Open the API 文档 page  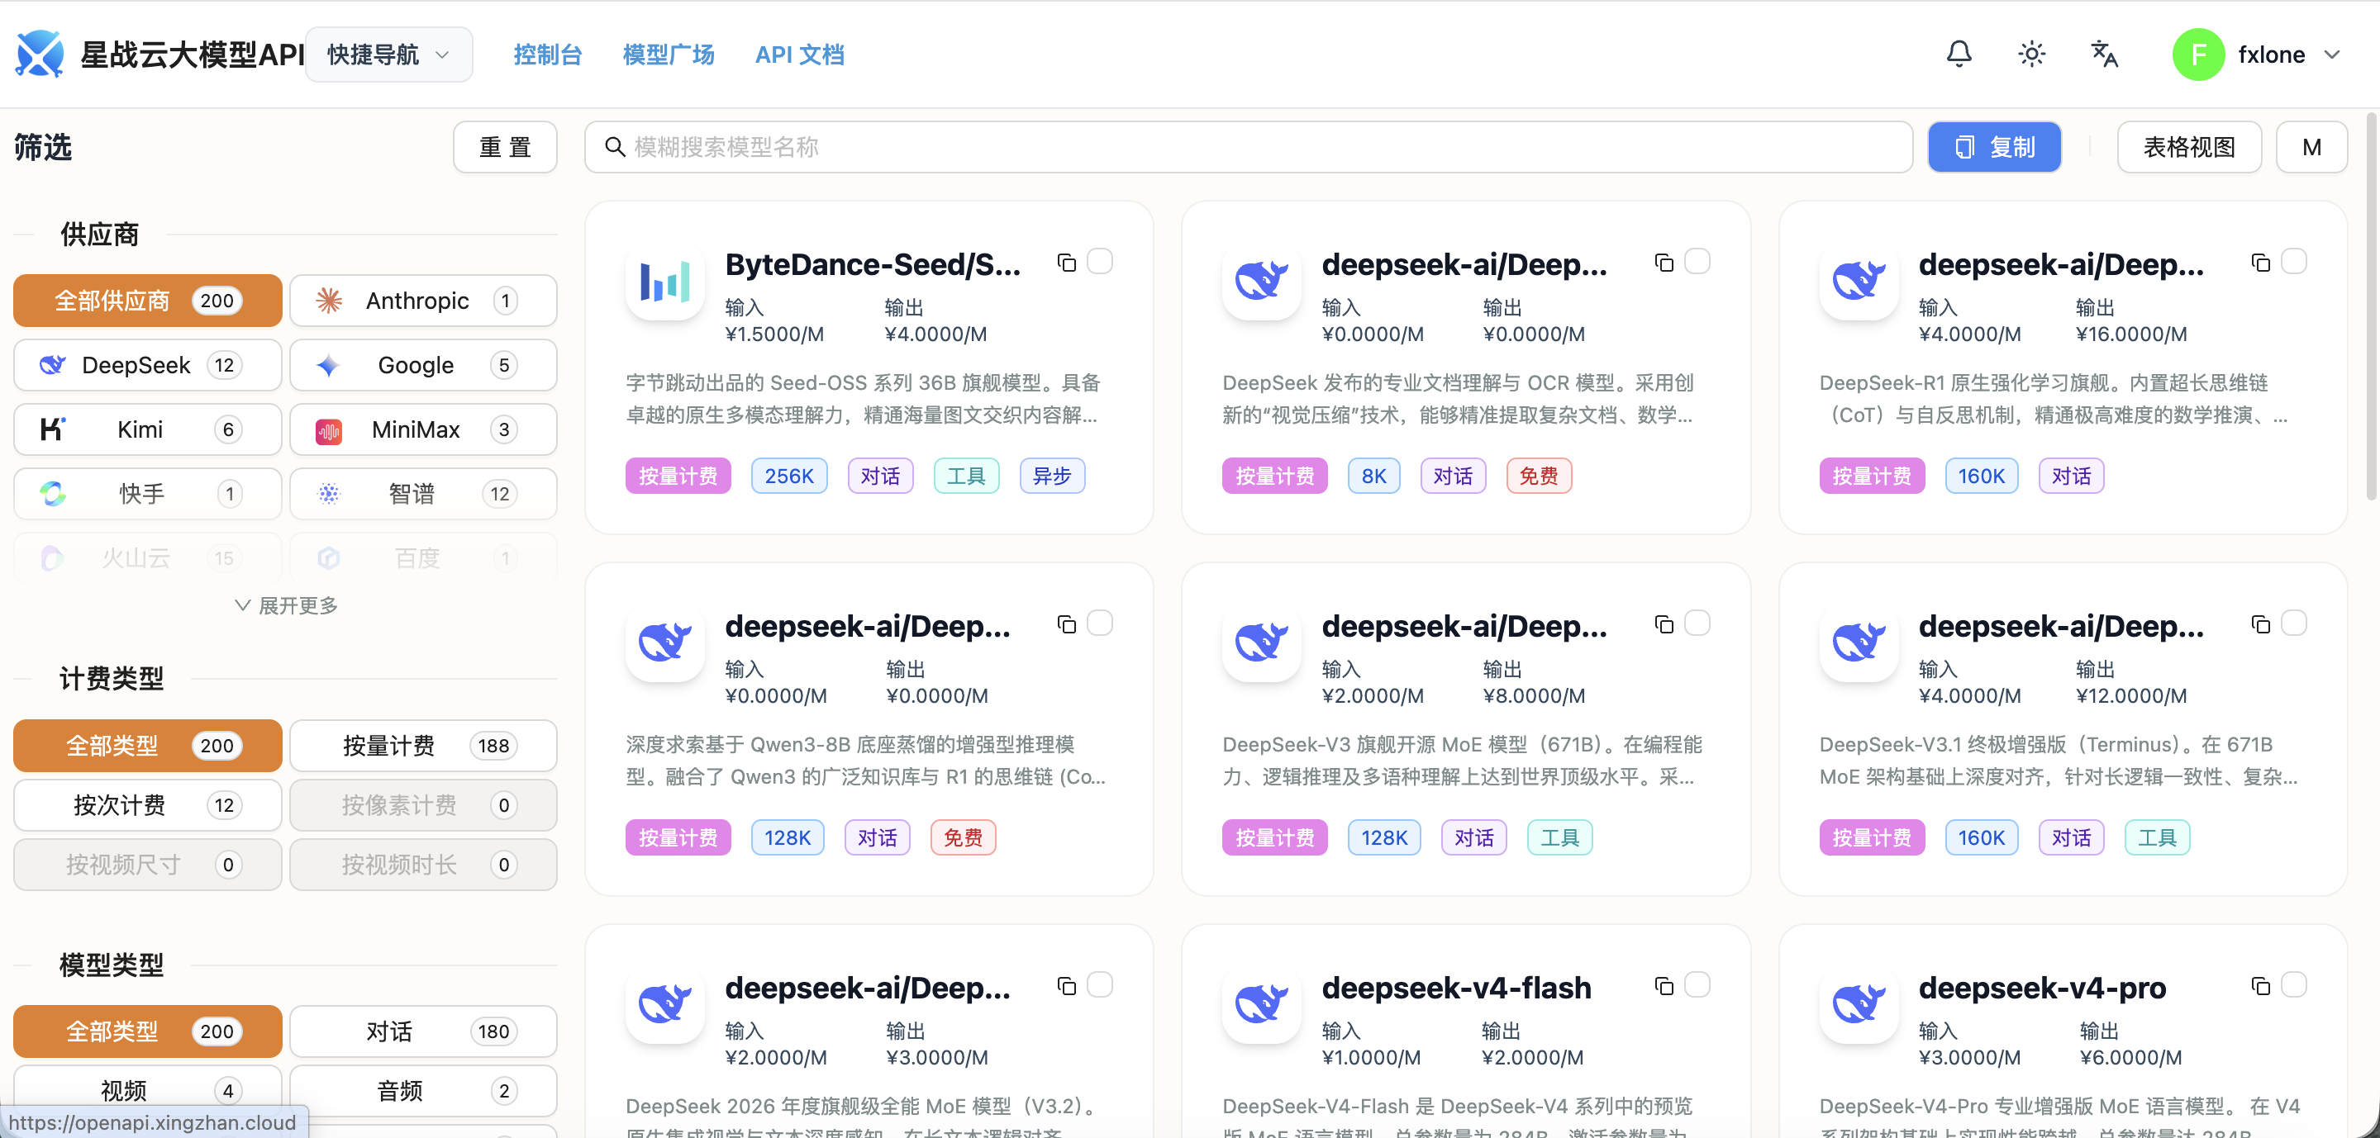coord(799,55)
